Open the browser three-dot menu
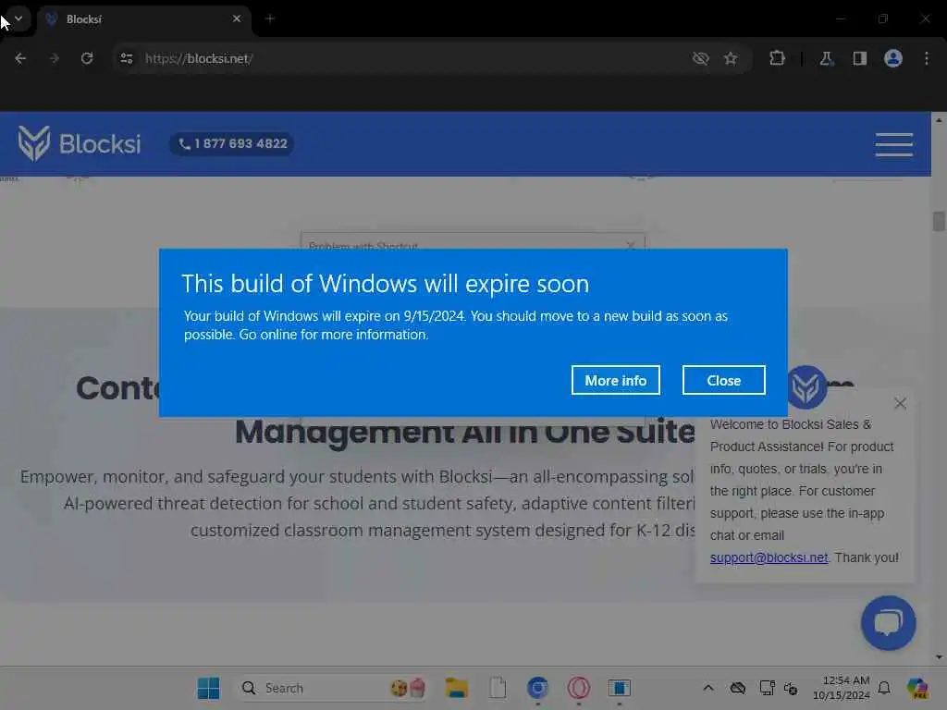 coord(927,58)
